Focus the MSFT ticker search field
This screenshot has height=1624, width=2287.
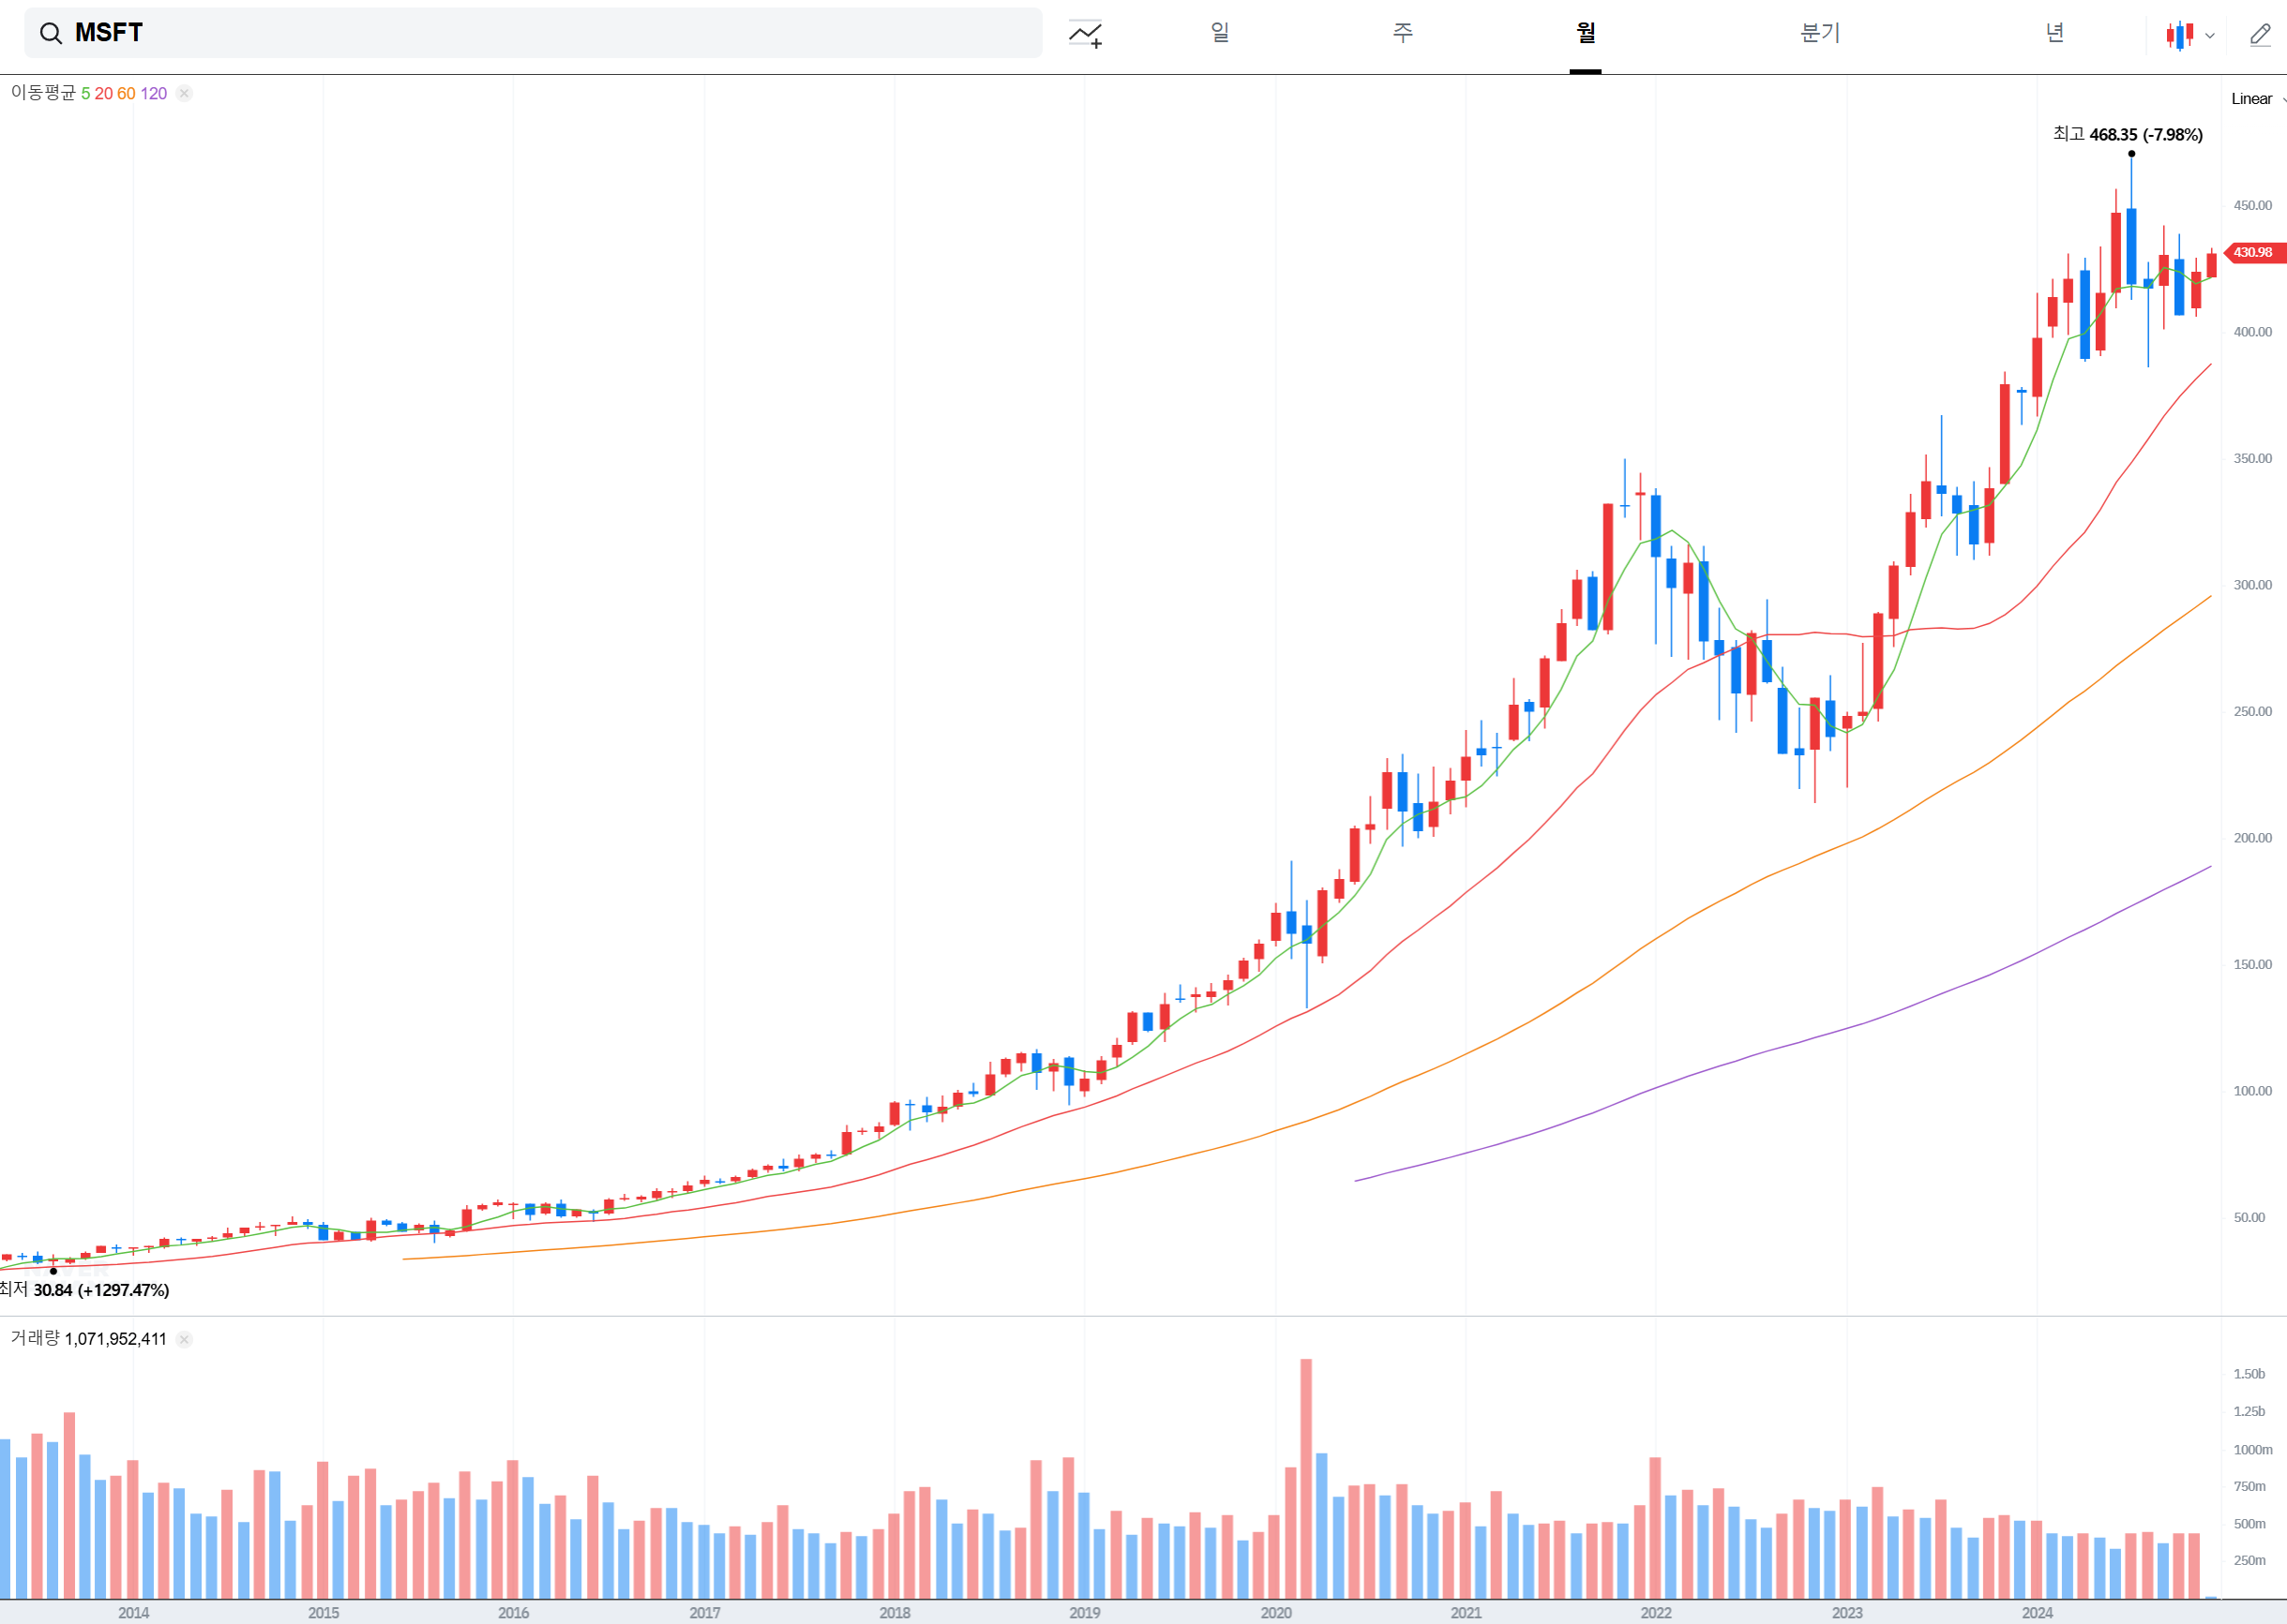533,33
